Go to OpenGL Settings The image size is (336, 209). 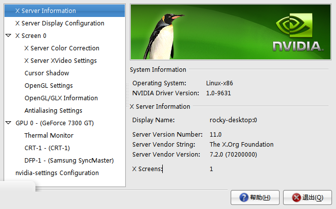coord(48,86)
